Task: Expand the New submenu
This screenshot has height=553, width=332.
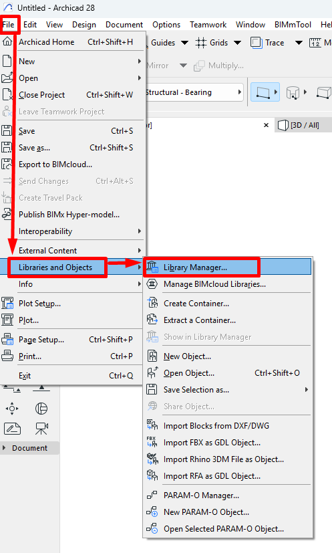Action: click(73, 62)
